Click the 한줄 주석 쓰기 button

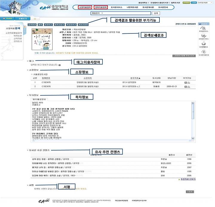click(184, 56)
